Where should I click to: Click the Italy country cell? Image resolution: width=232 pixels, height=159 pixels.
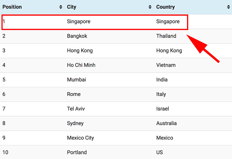[161, 94]
